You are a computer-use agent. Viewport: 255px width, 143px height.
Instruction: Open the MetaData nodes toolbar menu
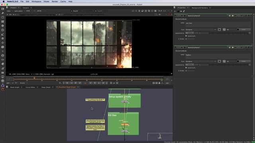point(3,64)
